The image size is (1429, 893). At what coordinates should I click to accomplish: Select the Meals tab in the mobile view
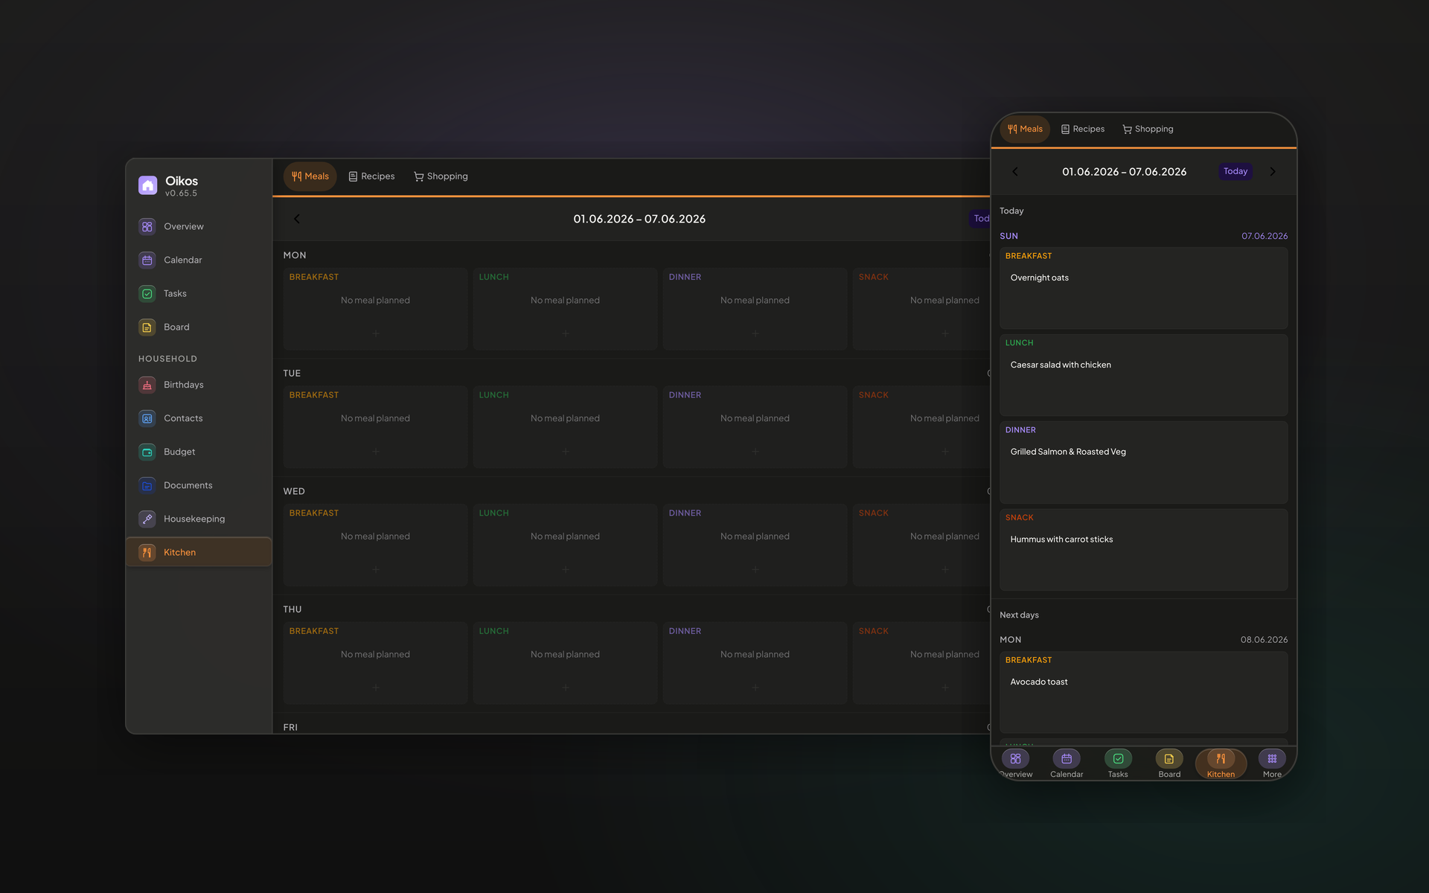click(x=1025, y=129)
